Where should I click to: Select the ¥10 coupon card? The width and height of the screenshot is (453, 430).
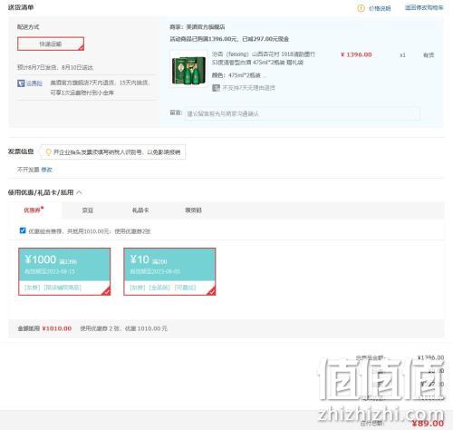169,271
